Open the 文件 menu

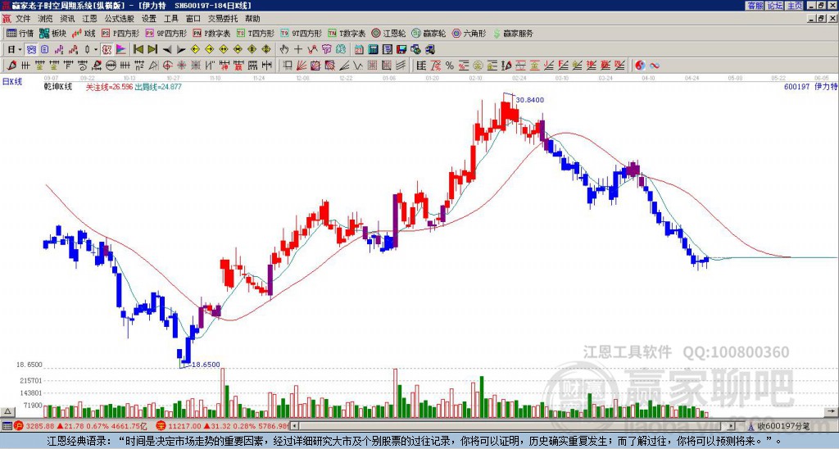click(x=23, y=19)
